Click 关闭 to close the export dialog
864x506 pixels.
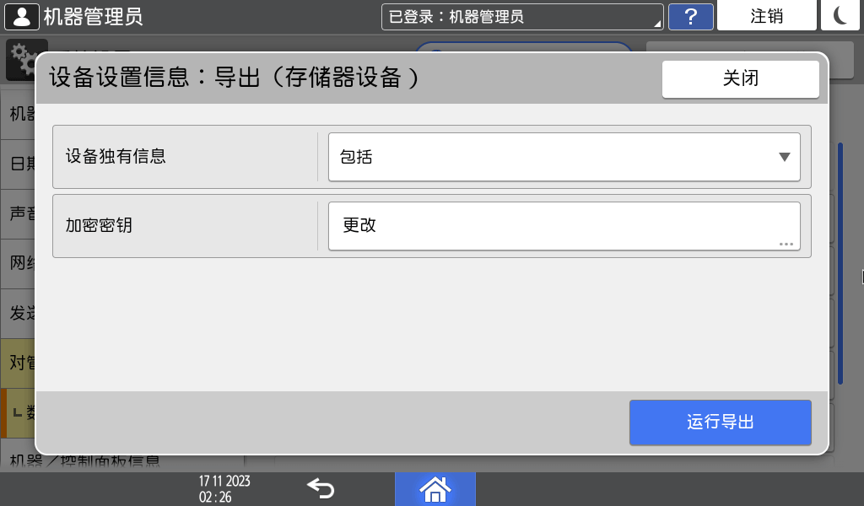point(740,78)
